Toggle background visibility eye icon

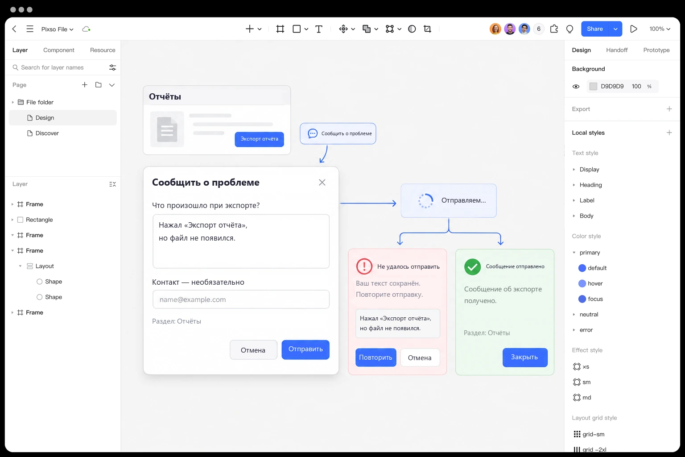point(576,87)
